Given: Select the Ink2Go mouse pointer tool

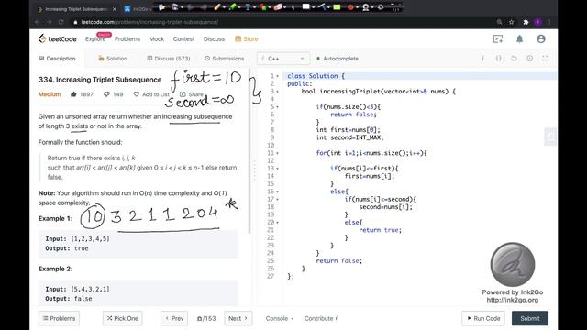Looking at the screenshot, I should coord(293,6).
